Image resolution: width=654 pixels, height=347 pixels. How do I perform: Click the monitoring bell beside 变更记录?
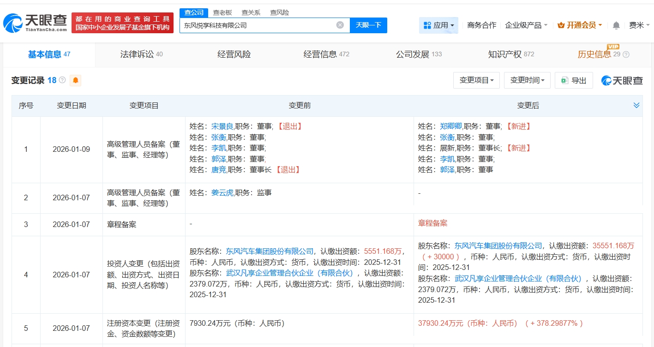coord(75,80)
